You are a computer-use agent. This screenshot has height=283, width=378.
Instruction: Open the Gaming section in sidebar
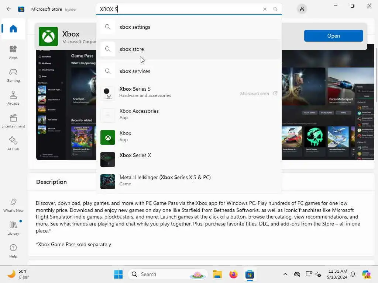pos(13,76)
